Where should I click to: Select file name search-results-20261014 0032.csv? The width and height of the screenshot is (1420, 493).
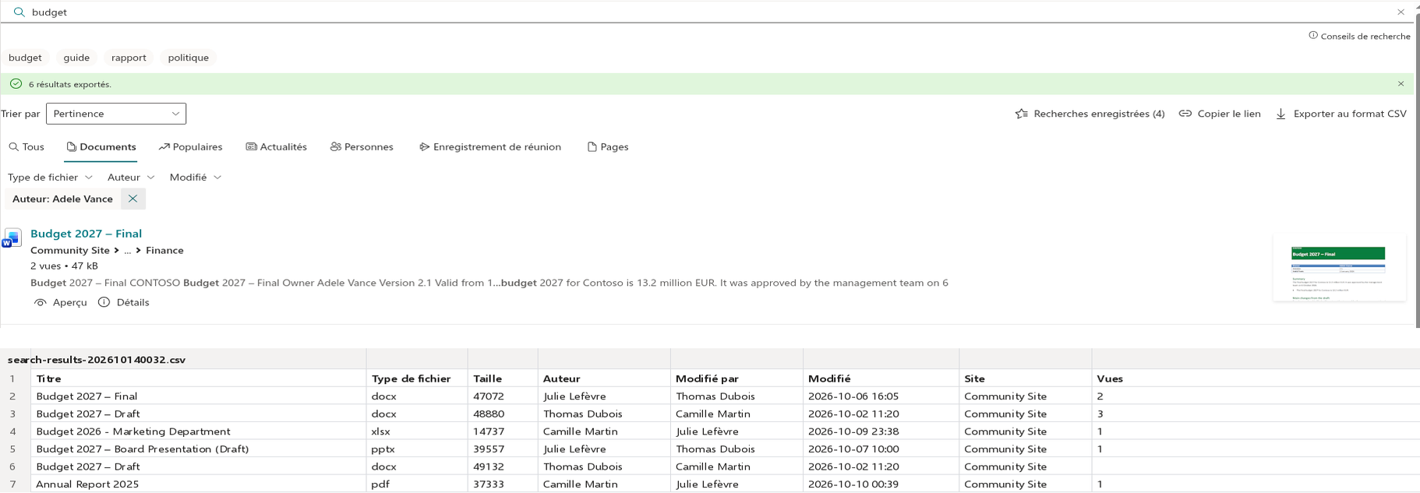coord(97,360)
